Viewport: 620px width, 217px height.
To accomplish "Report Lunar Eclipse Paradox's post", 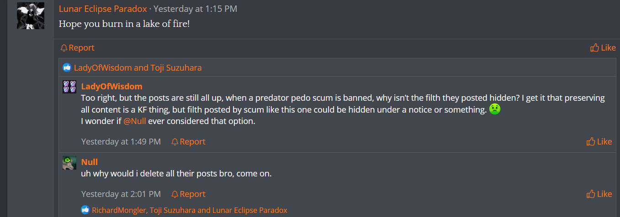I will [77, 48].
